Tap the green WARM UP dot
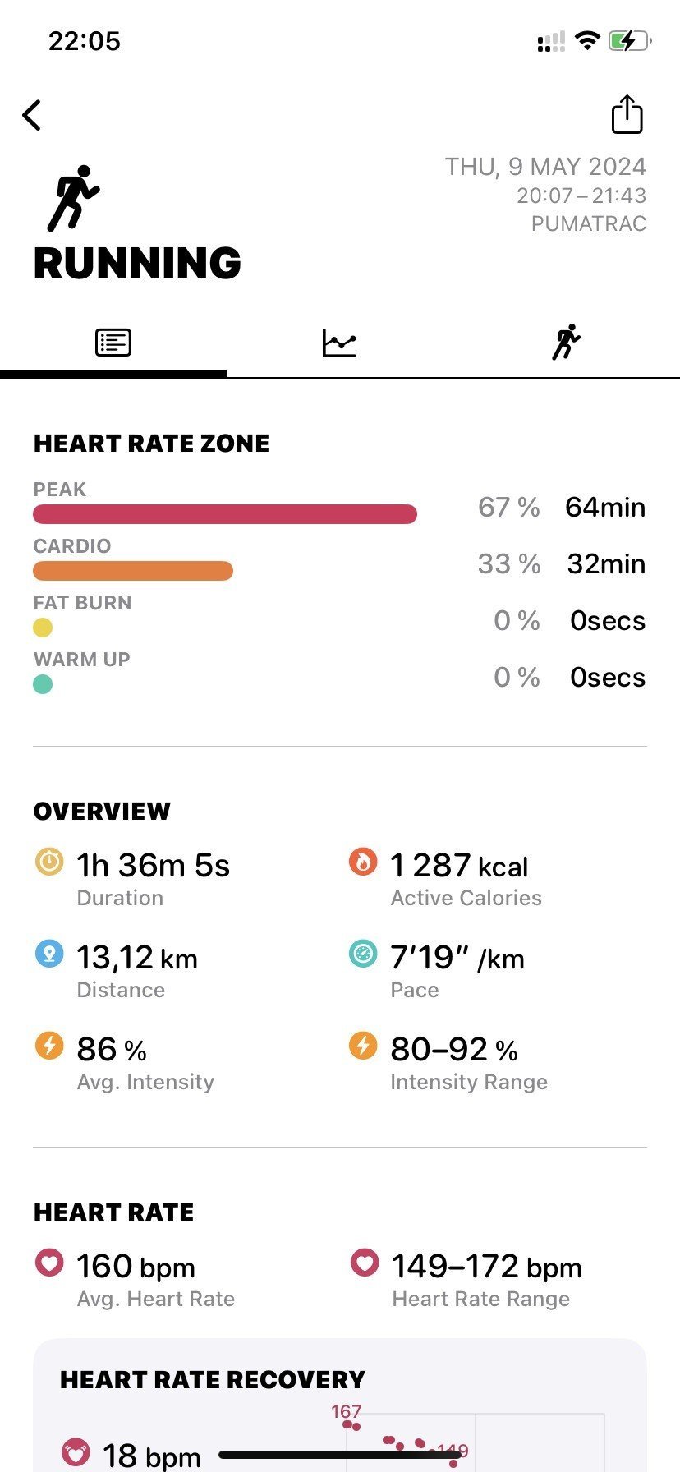 43,684
